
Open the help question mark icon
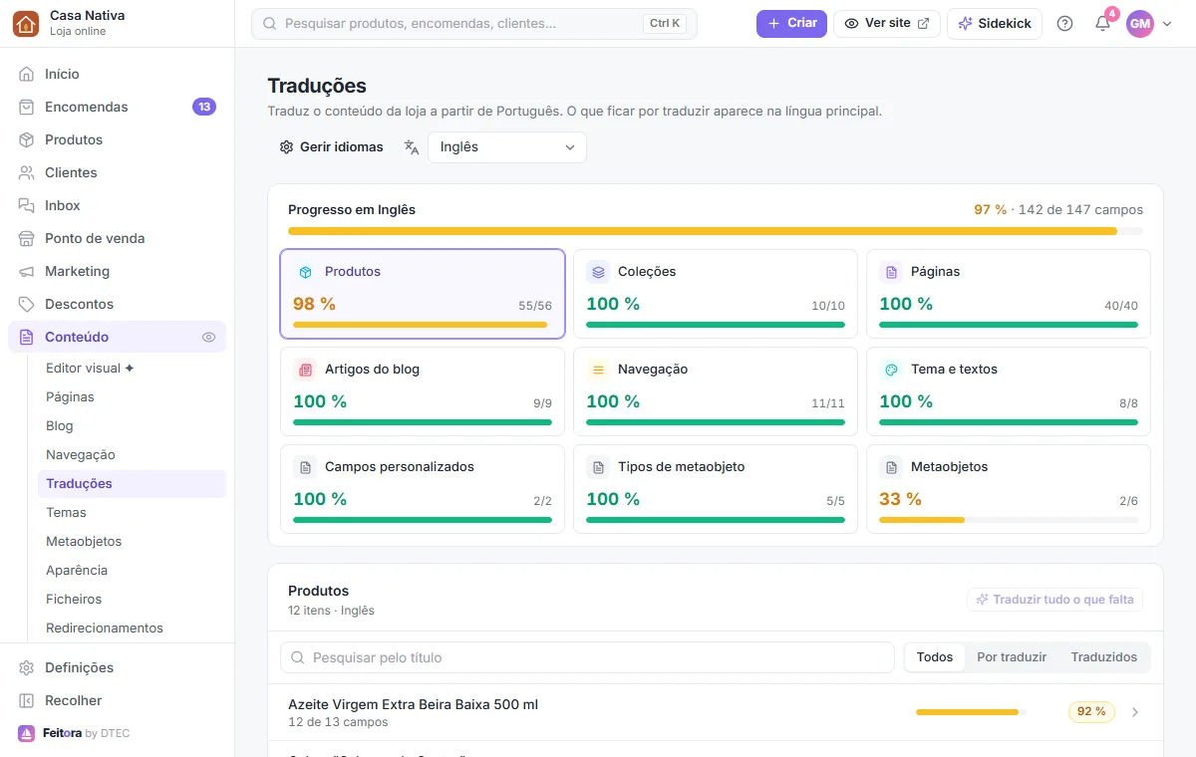pos(1064,24)
